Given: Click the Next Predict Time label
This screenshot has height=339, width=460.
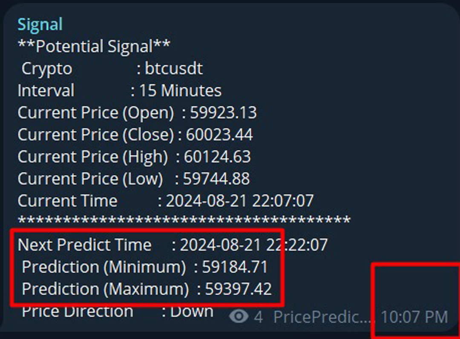Looking at the screenshot, I should tap(84, 245).
